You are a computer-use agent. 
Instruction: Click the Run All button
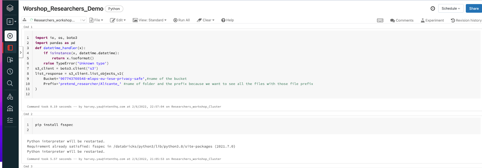pos(182,20)
